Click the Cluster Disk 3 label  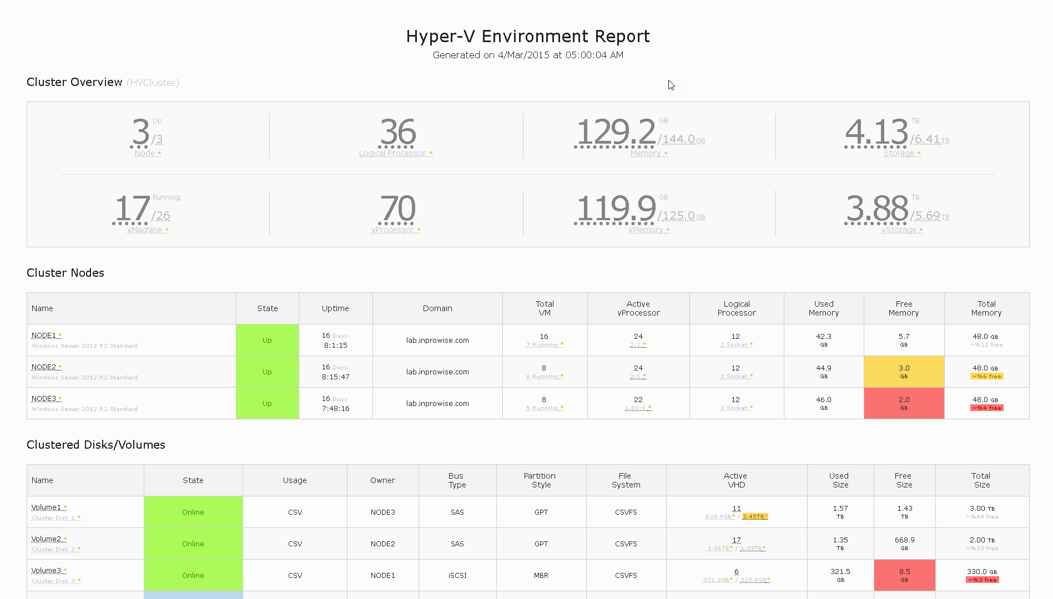tap(53, 581)
